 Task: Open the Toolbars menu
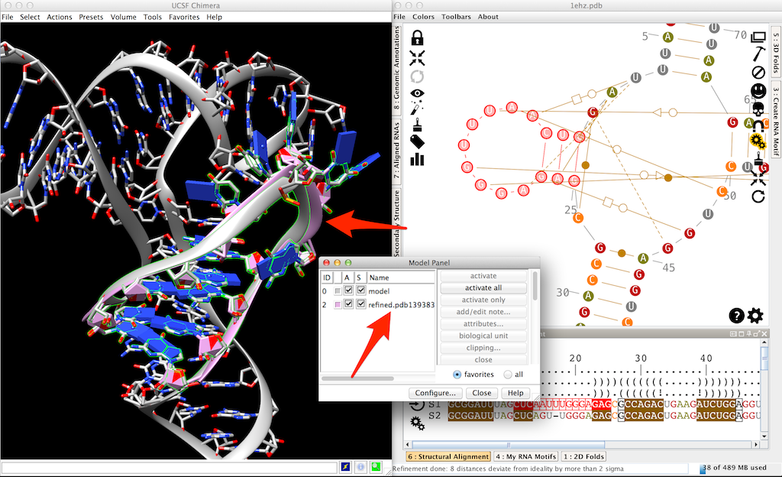(x=456, y=17)
